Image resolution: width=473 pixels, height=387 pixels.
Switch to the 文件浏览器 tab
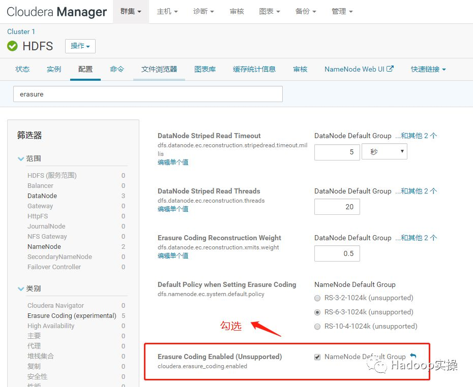click(x=159, y=69)
